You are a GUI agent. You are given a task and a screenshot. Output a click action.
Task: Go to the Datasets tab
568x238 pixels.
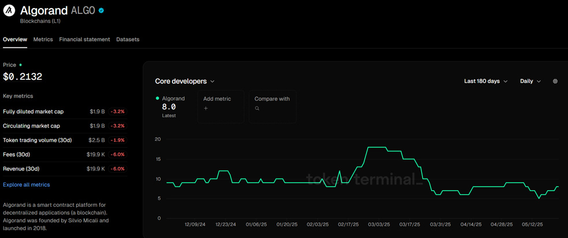coord(128,39)
